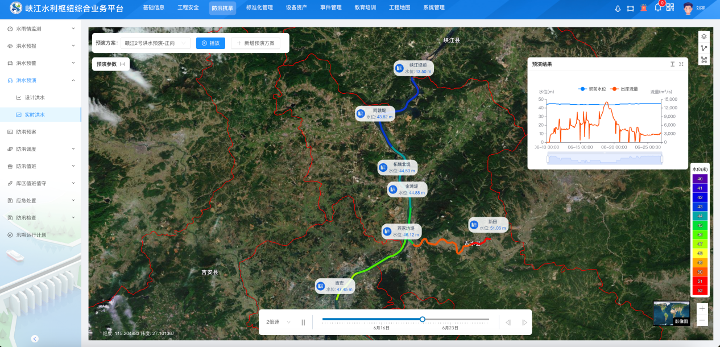The width and height of the screenshot is (720, 347).
Task: Click the notification bell icon
Action: 657,8
